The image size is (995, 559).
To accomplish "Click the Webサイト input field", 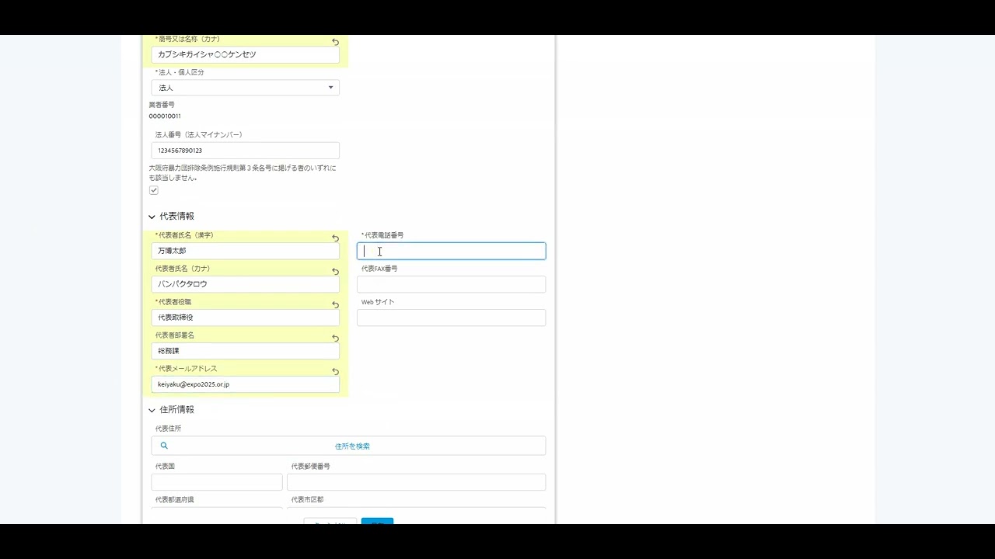I will [x=452, y=318].
